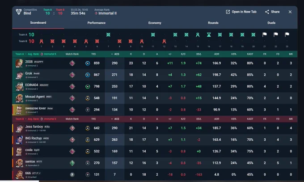Click ADR value 198.7 for Grok
304x182 pixels.
(216, 75)
